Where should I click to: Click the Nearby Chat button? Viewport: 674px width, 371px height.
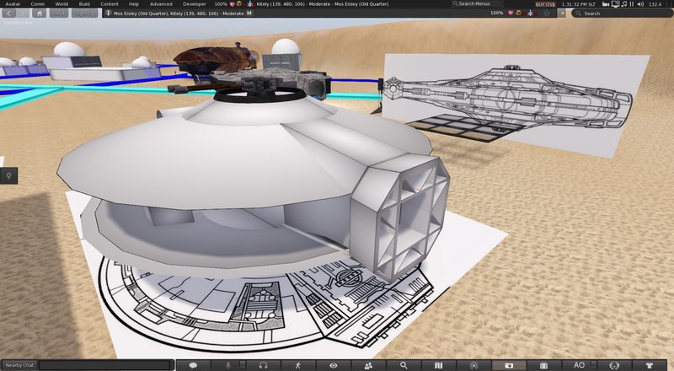point(19,365)
